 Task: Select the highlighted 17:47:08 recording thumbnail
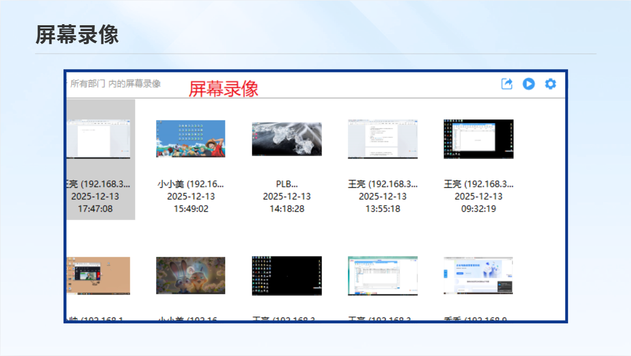[x=99, y=139]
